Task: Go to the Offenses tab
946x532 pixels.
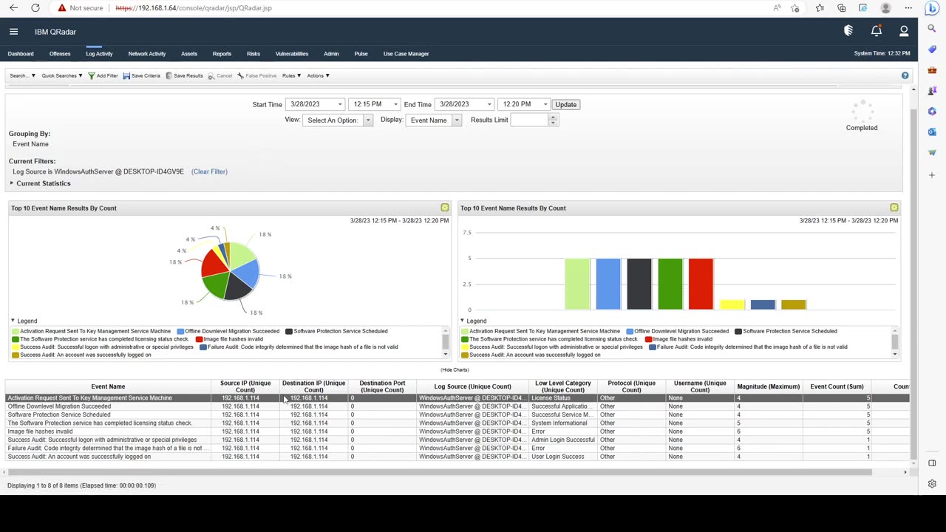Action: tap(60, 54)
